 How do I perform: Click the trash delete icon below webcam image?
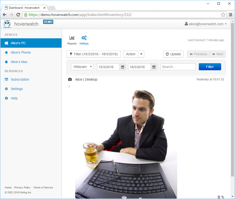(x=219, y=197)
